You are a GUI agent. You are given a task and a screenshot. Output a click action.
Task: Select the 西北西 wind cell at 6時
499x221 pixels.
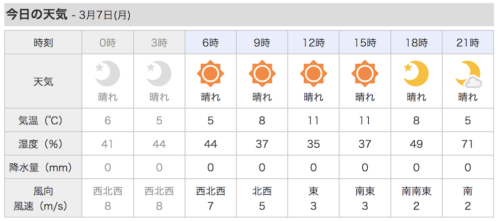pyautogui.click(x=211, y=191)
